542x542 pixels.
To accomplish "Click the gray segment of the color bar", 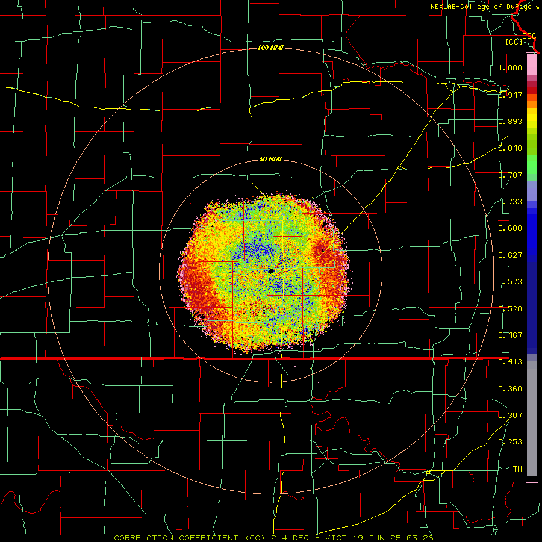I will click(x=532, y=419).
